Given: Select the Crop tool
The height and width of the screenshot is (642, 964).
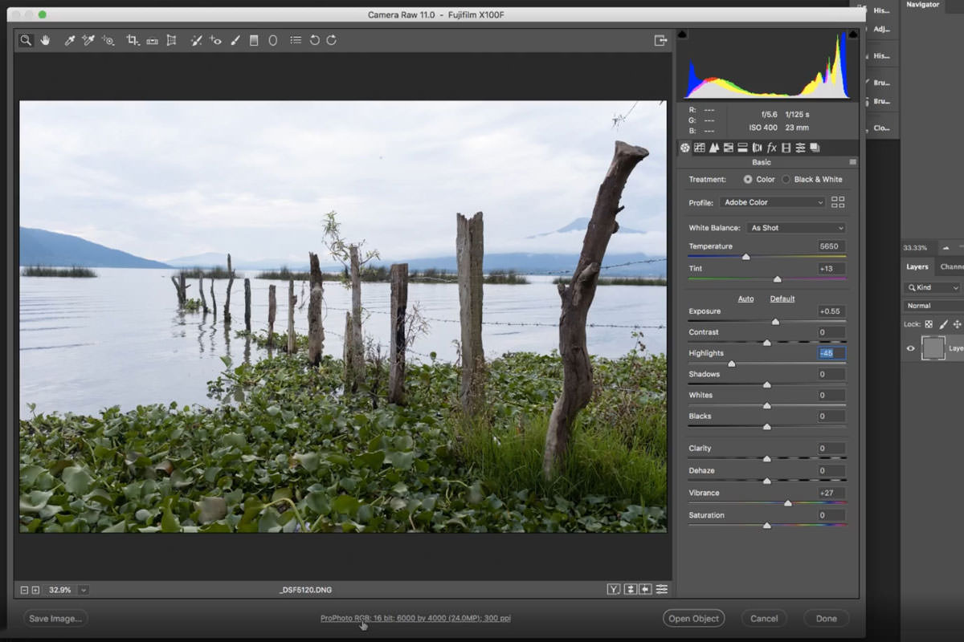Looking at the screenshot, I should click(131, 39).
